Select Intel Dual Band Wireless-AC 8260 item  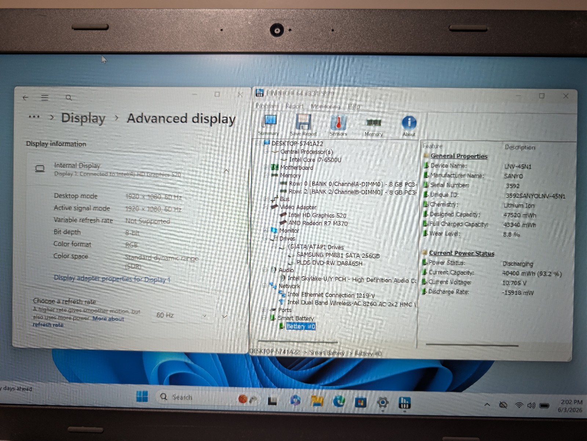[351, 303]
